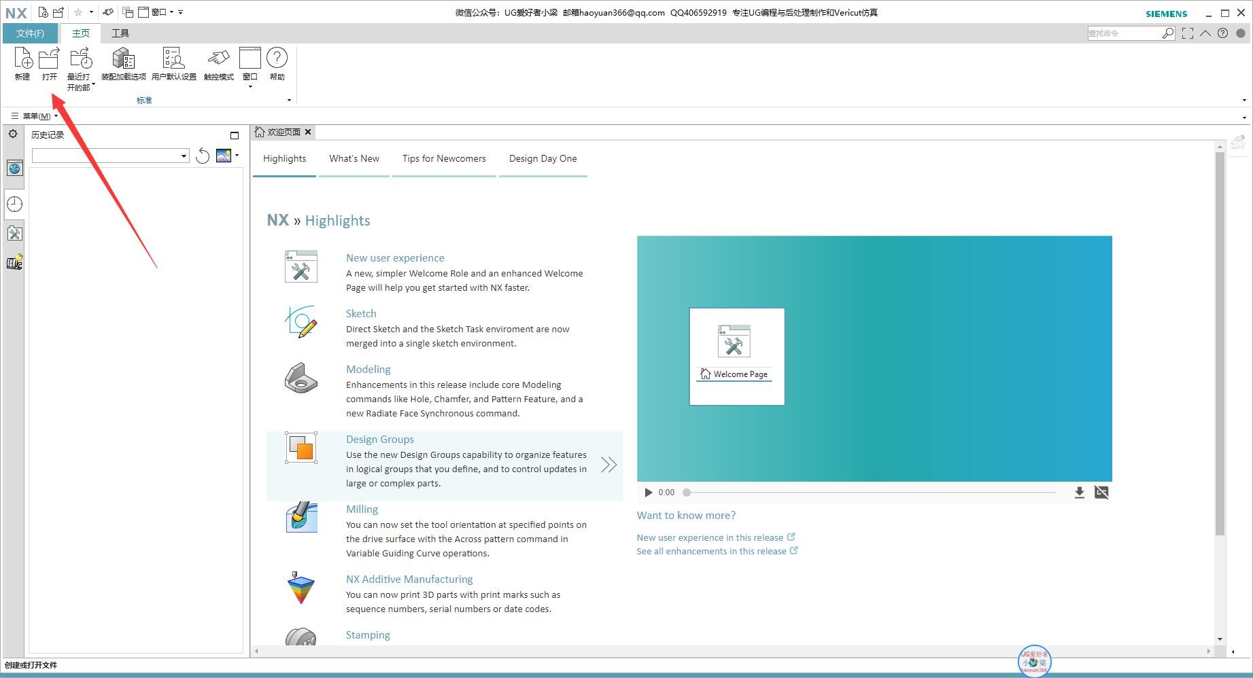Open quick access toolbar options arrow
1253x678 pixels.
181,12
